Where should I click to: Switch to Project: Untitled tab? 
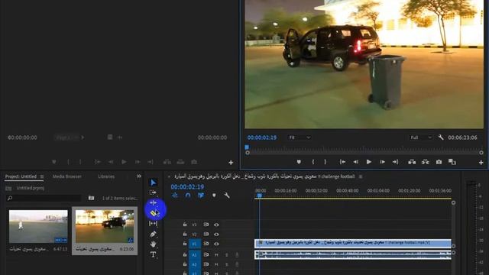(x=21, y=176)
